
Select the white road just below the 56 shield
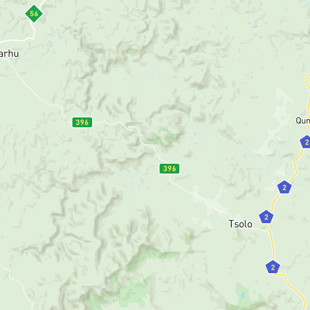click(33, 31)
